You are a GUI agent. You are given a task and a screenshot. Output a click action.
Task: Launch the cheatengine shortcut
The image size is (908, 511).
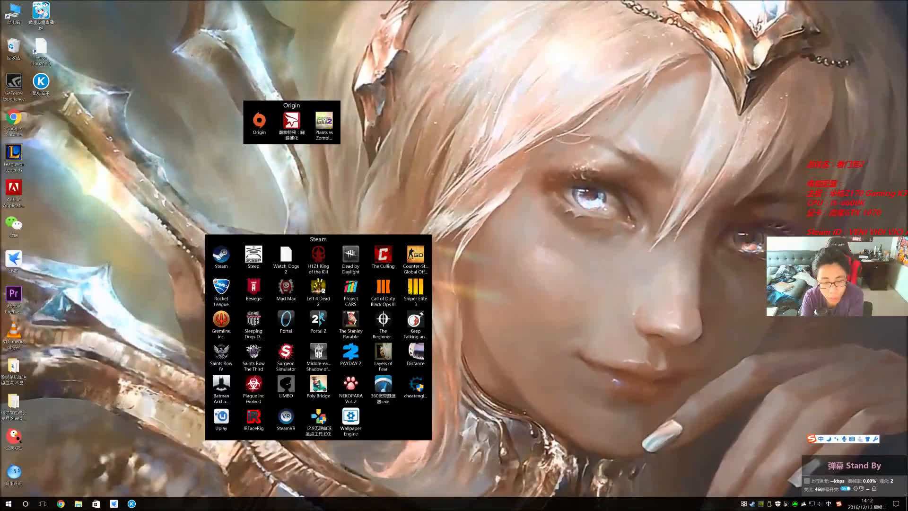coord(416,387)
